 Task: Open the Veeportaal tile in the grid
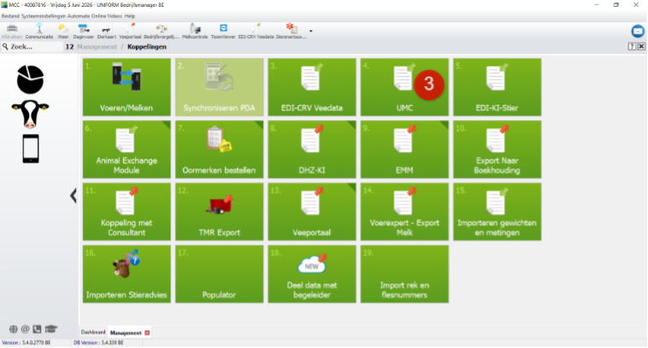(311, 212)
